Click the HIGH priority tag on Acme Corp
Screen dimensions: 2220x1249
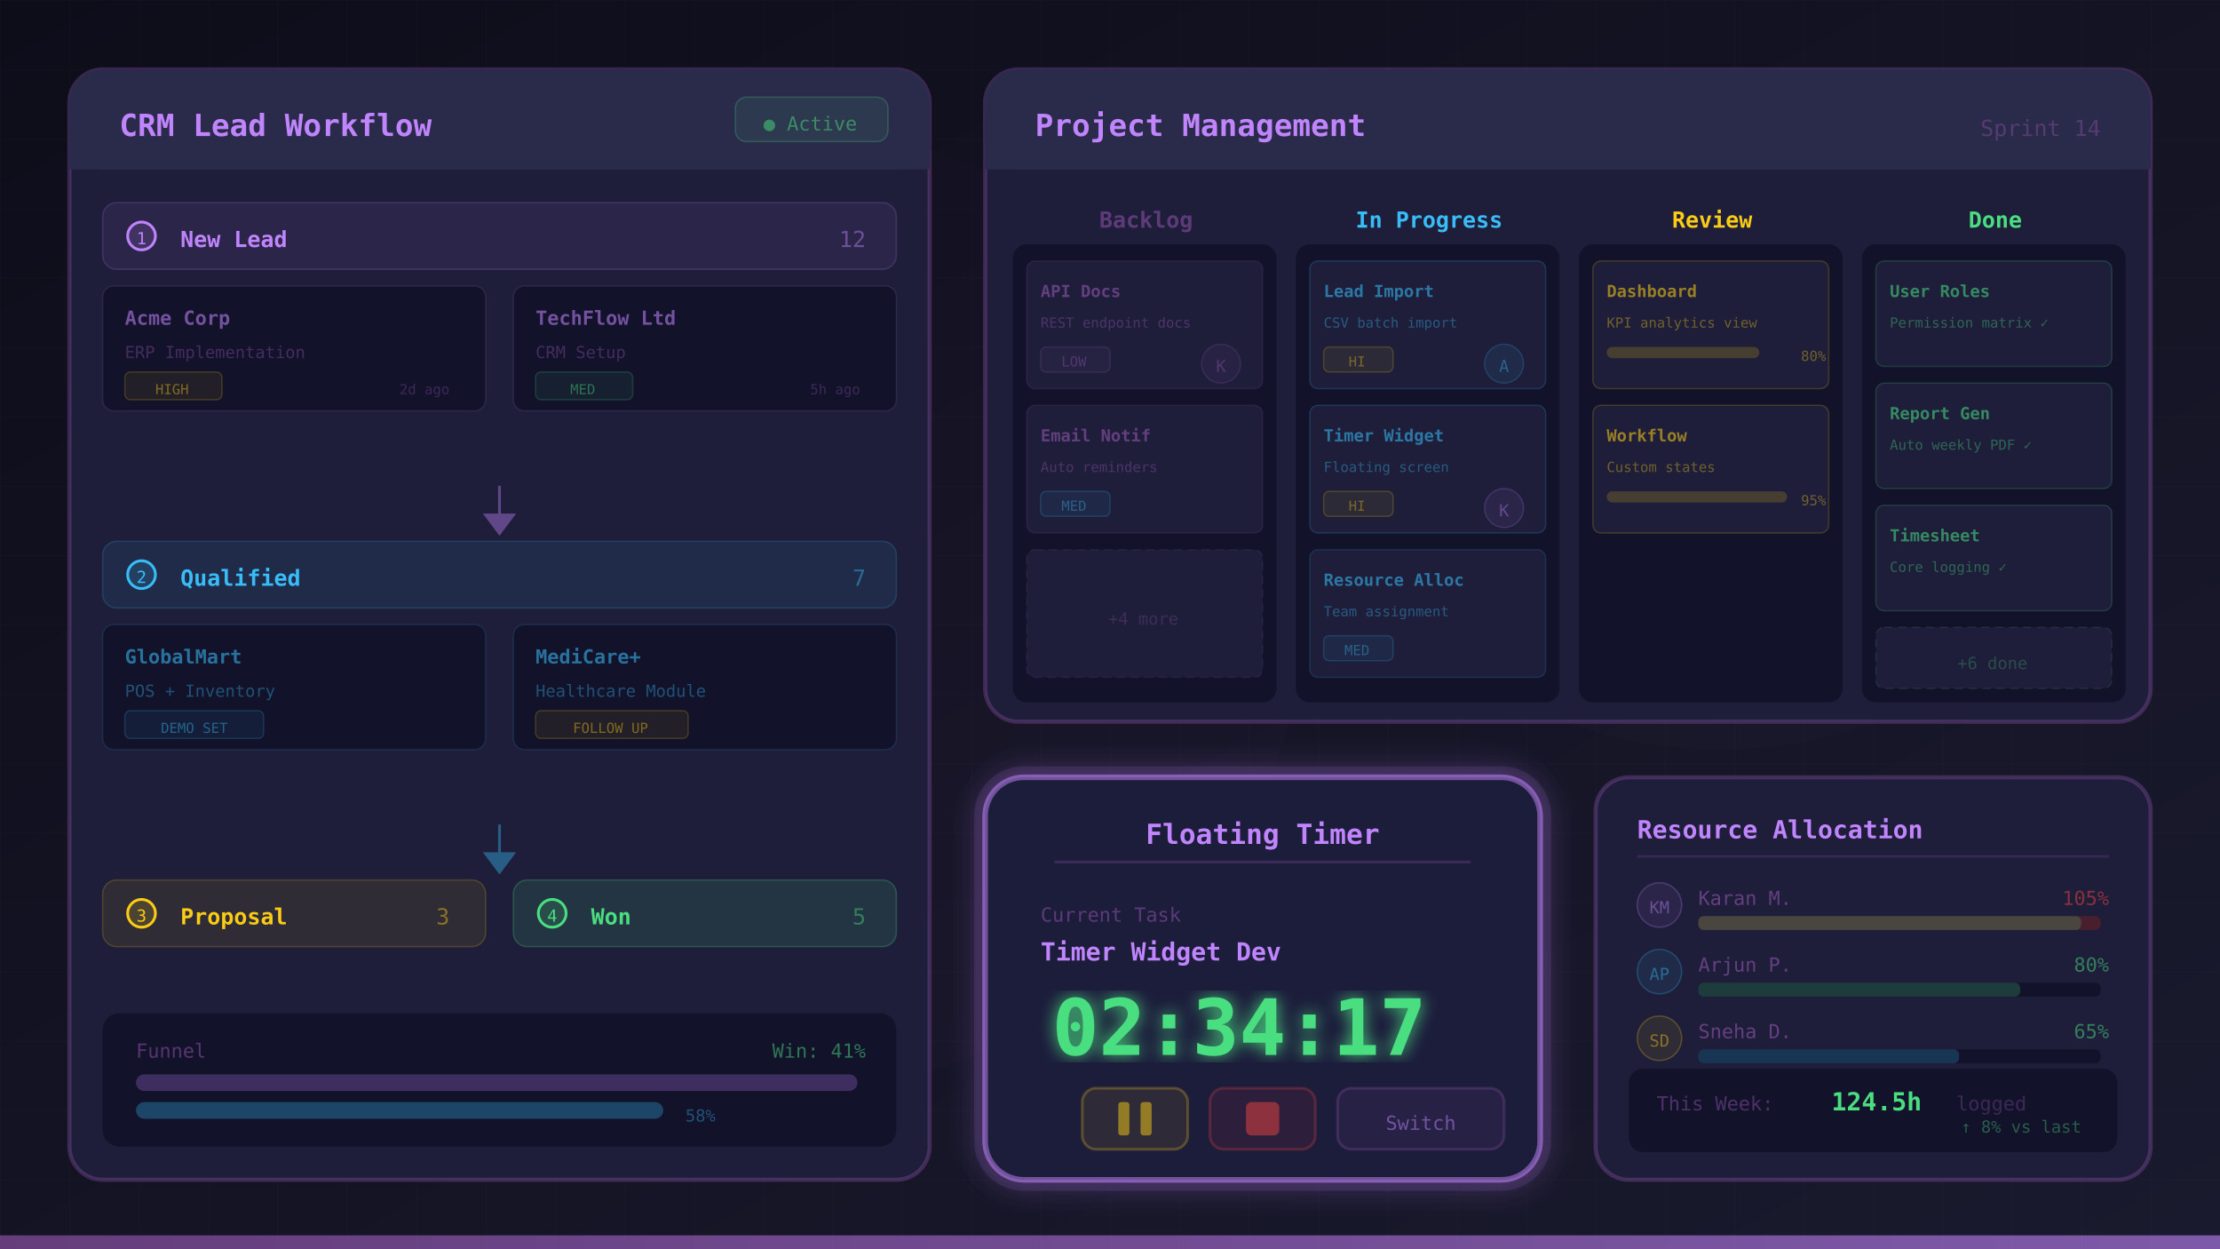173,386
